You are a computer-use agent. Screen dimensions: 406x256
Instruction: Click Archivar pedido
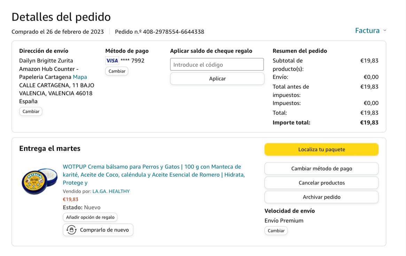point(321,197)
